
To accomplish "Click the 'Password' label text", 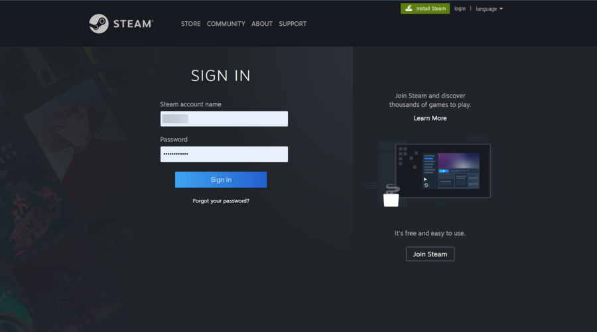I will [x=174, y=139].
